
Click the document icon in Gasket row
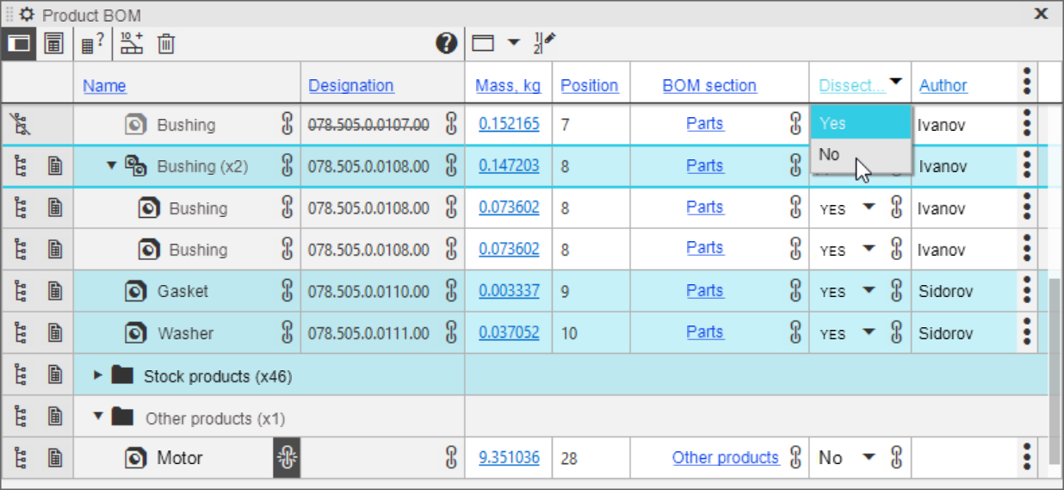click(55, 291)
